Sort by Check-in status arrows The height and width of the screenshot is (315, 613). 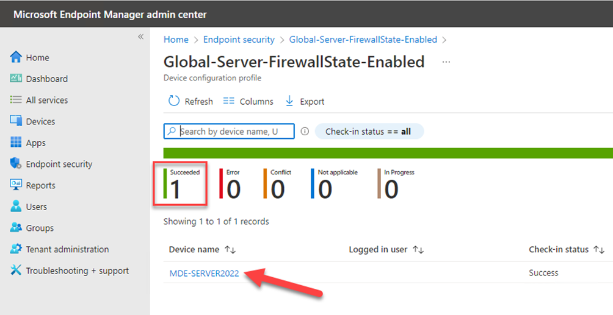pyautogui.click(x=600, y=250)
